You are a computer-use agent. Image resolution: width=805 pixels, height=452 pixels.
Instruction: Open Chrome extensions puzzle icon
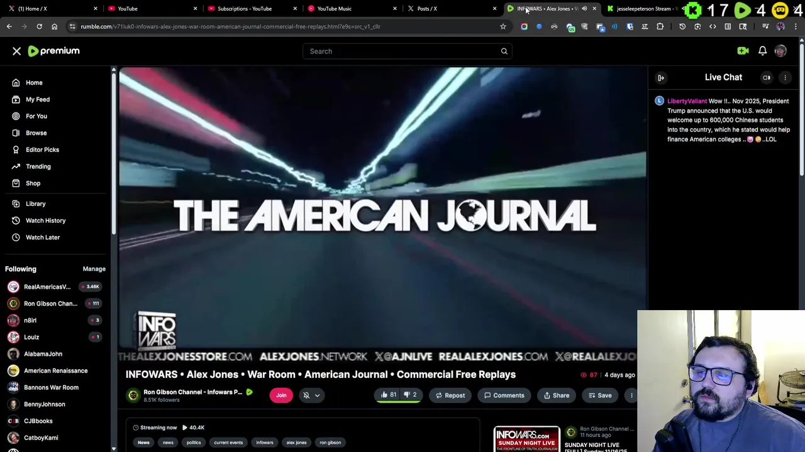pos(660,26)
